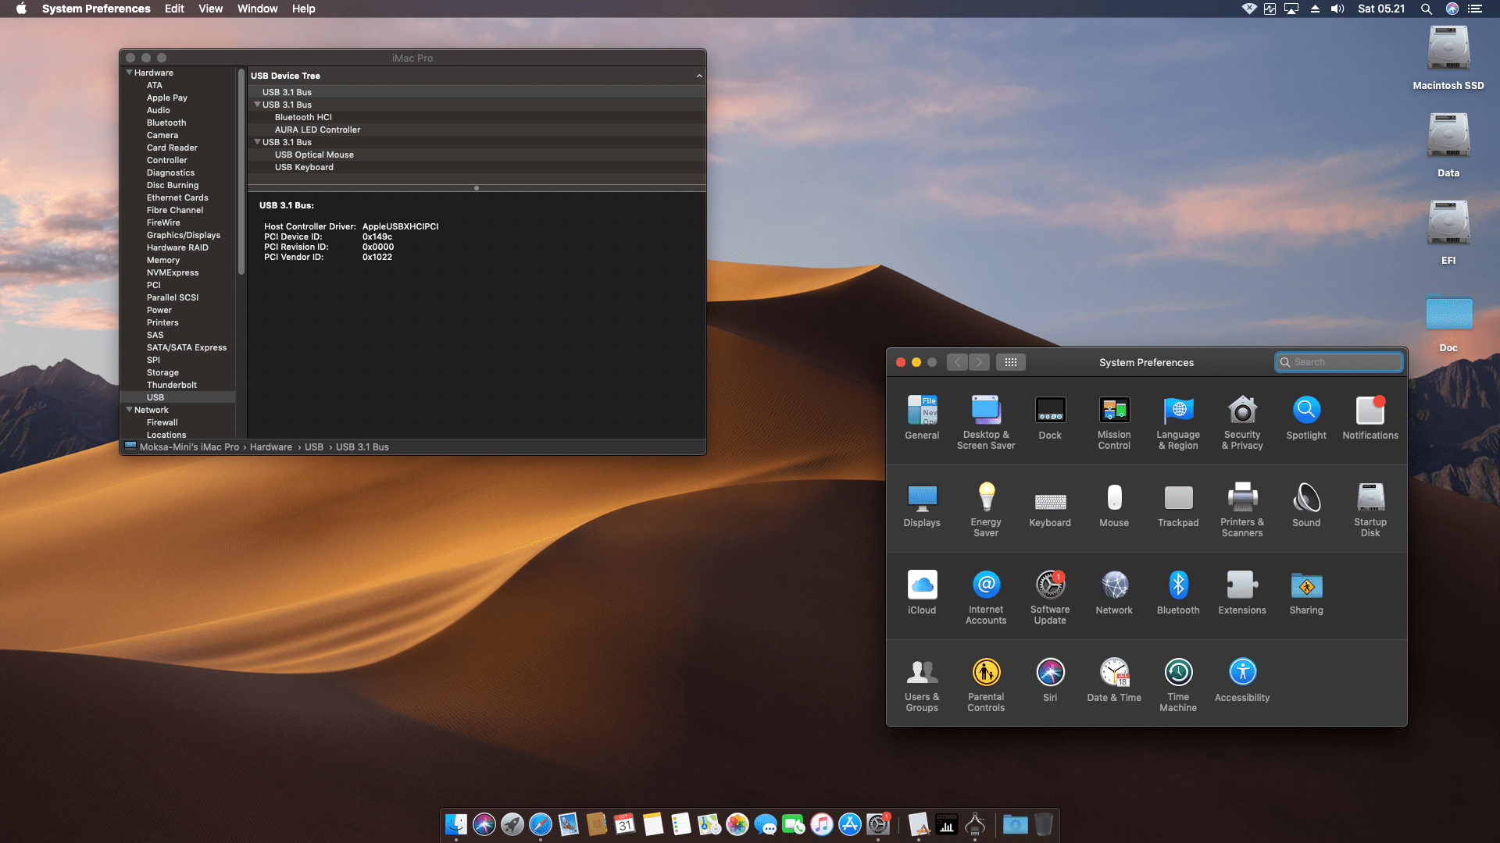Select Thunderbolt in hardware sidebar
This screenshot has height=843, width=1500.
coord(172,385)
